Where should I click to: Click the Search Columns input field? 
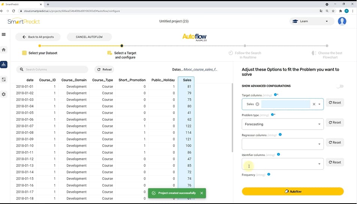click(x=52, y=69)
